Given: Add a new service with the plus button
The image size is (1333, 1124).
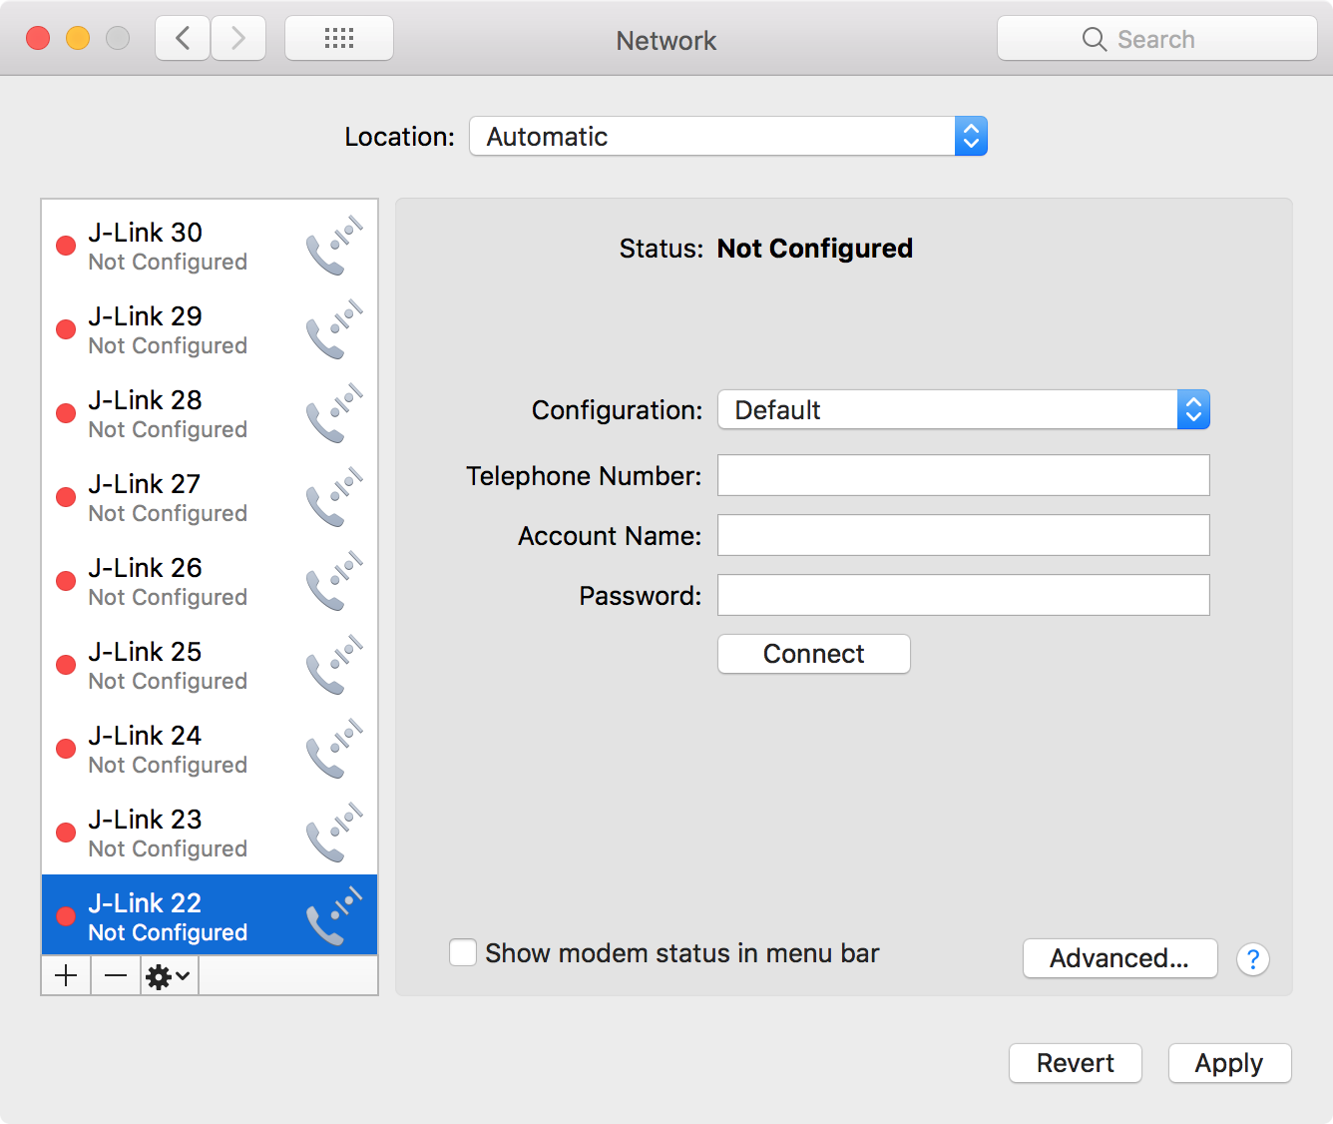Looking at the screenshot, I should [66, 975].
